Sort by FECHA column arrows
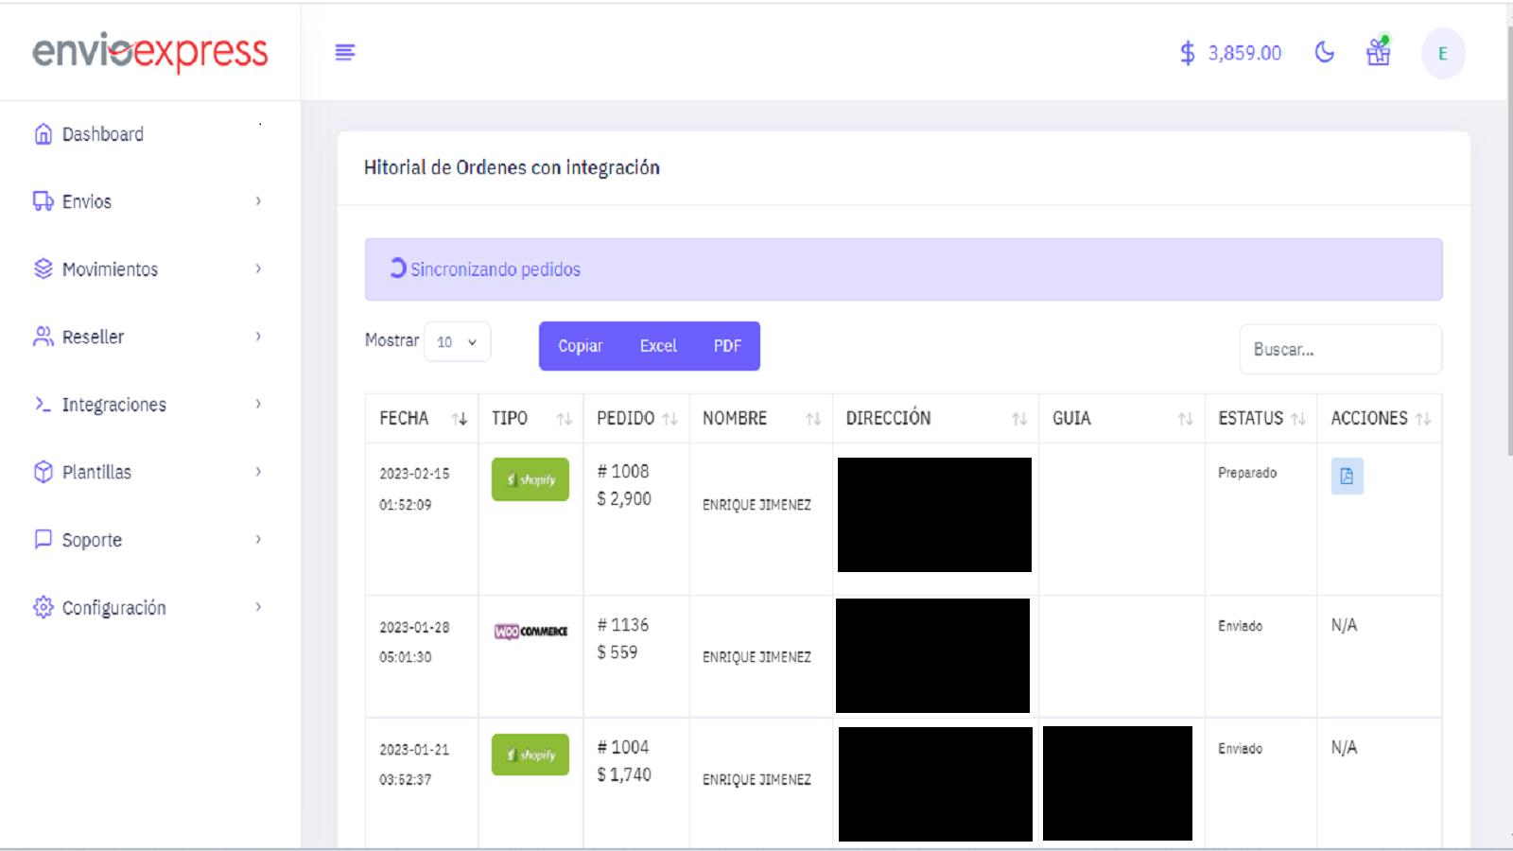Image resolution: width=1513 pixels, height=851 pixels. [460, 419]
